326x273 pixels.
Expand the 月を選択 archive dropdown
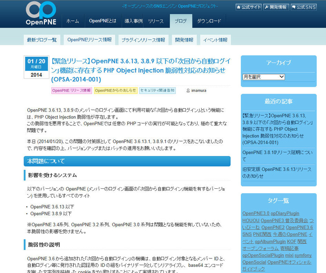coord(264,76)
